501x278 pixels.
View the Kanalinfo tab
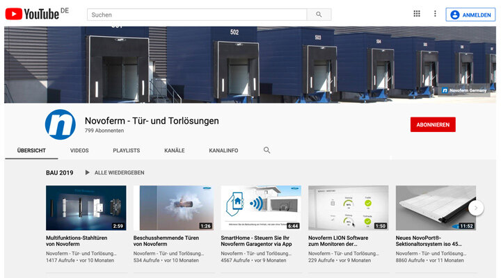pos(223,150)
